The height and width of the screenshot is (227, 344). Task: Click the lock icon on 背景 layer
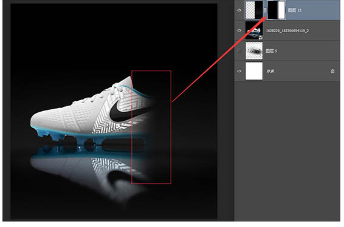pos(332,71)
